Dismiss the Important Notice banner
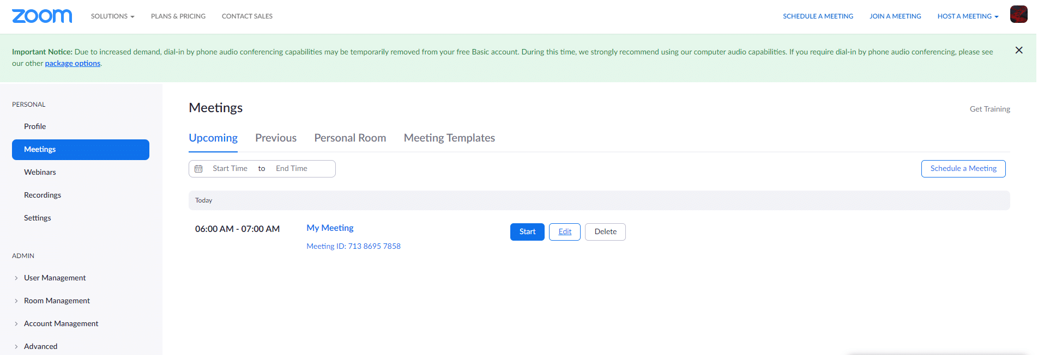The height and width of the screenshot is (355, 1038). point(1018,50)
